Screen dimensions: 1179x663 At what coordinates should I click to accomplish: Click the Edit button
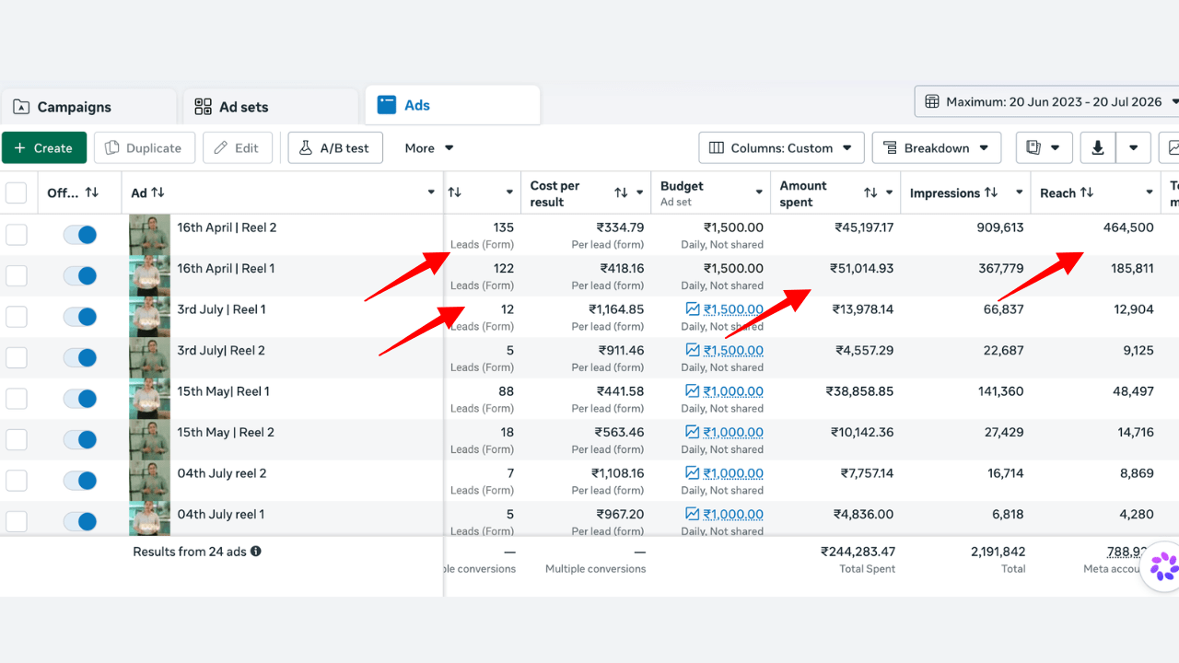click(238, 147)
